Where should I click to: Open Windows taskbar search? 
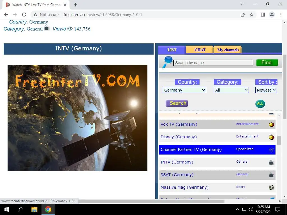[20, 209]
